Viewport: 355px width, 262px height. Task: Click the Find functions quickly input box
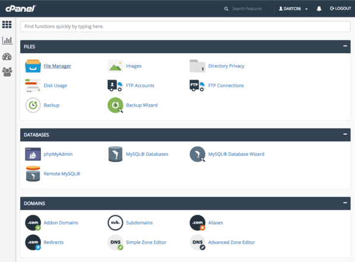coord(185,27)
